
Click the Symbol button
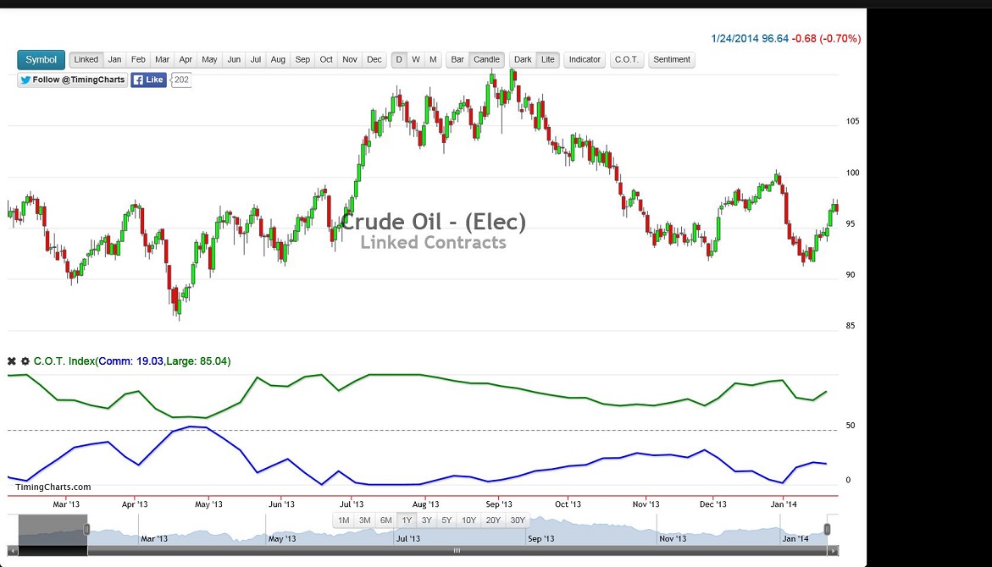pyautogui.click(x=40, y=59)
